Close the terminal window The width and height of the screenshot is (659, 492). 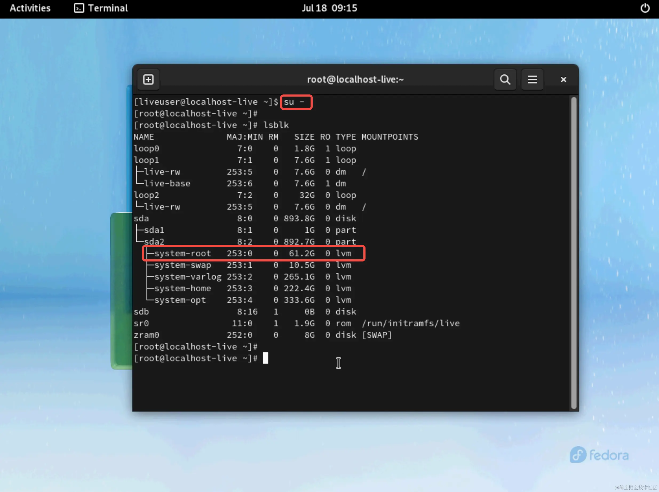pos(563,80)
